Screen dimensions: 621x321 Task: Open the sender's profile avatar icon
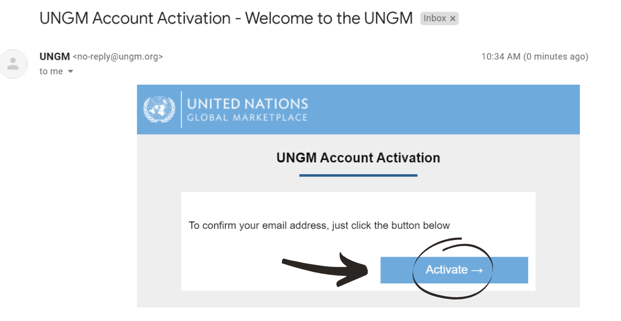coord(14,64)
